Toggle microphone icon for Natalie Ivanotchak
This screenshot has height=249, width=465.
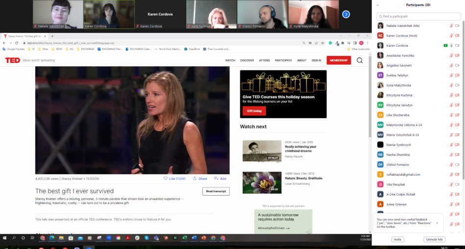tap(451, 25)
